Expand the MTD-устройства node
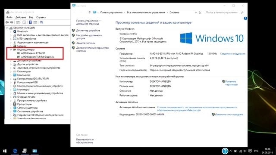 point(11,39)
